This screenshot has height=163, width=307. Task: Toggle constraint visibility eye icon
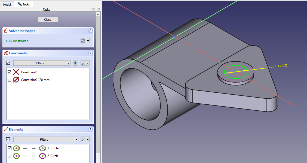(x=76, y=63)
